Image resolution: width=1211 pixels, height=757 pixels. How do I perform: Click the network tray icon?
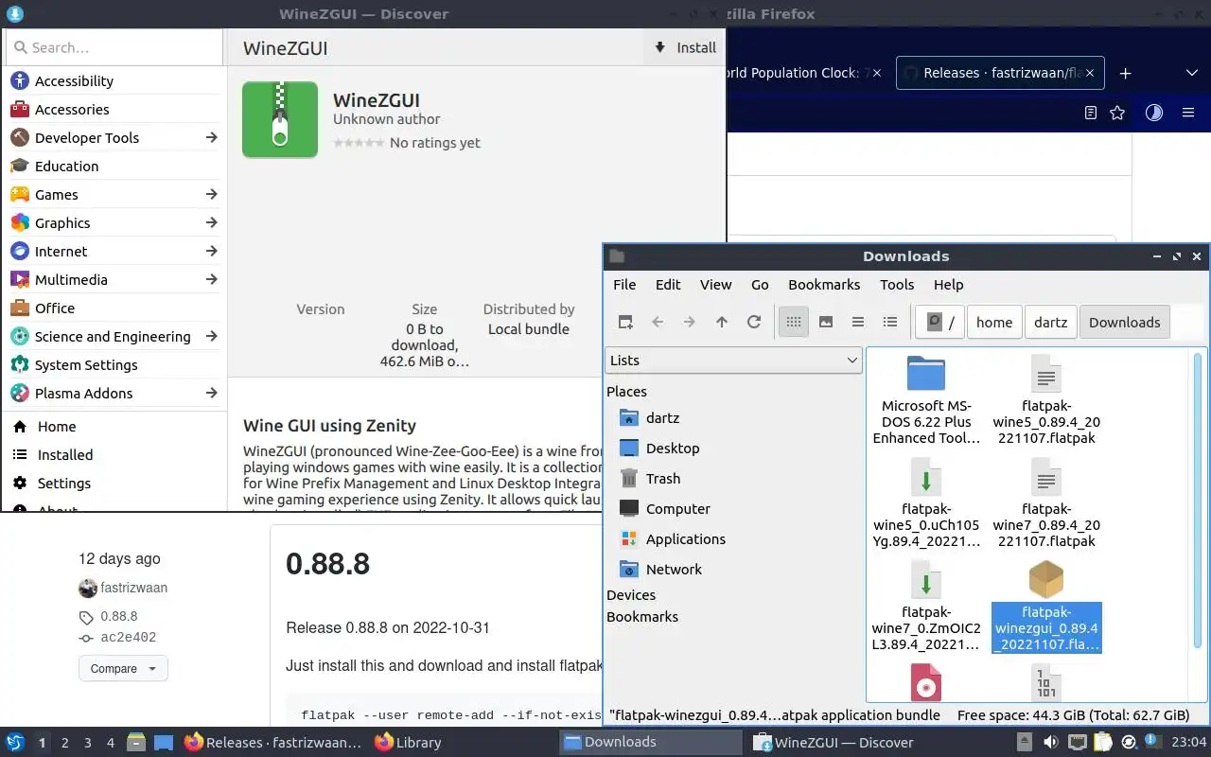pyautogui.click(x=1077, y=742)
